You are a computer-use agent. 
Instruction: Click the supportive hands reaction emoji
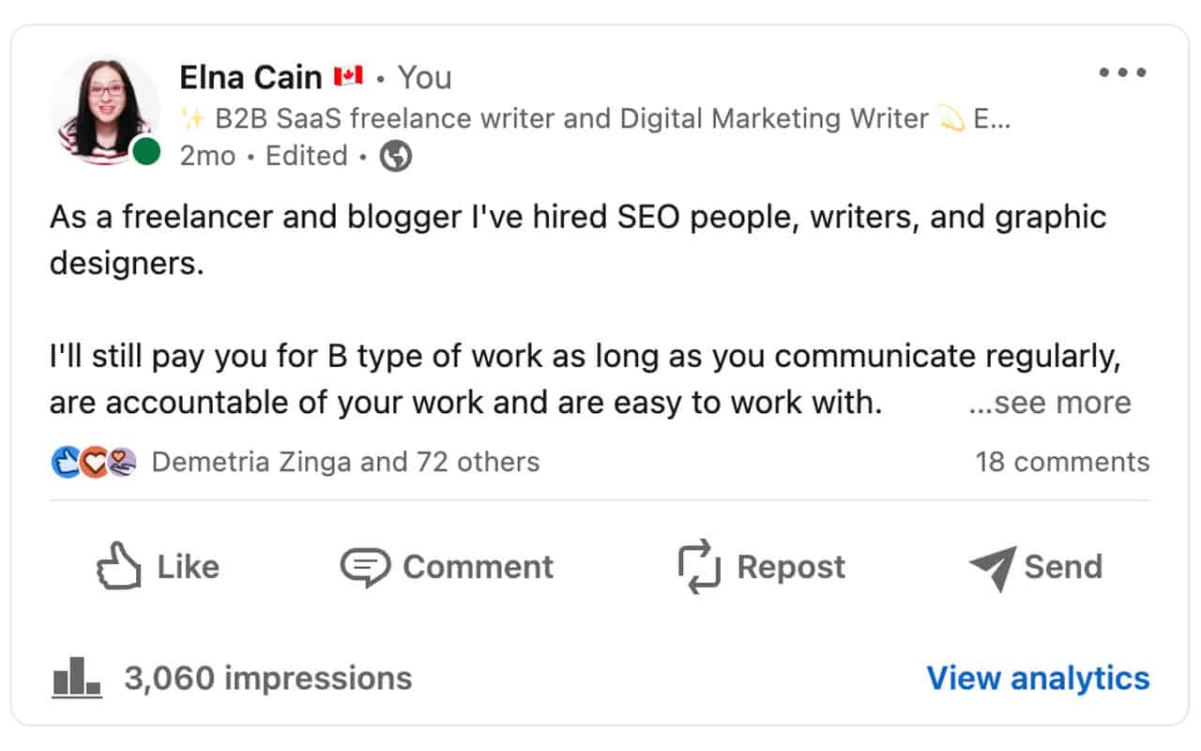119,461
